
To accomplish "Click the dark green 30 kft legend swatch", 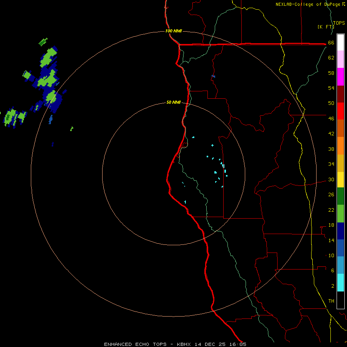I will click(340, 196).
